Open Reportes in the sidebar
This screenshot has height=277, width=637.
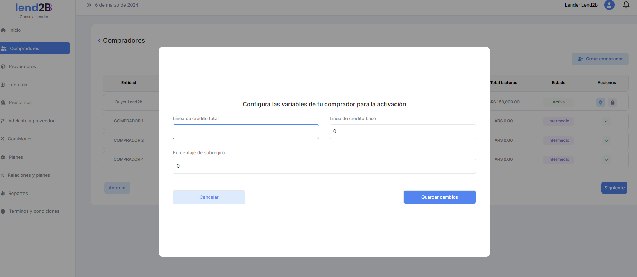tap(18, 194)
